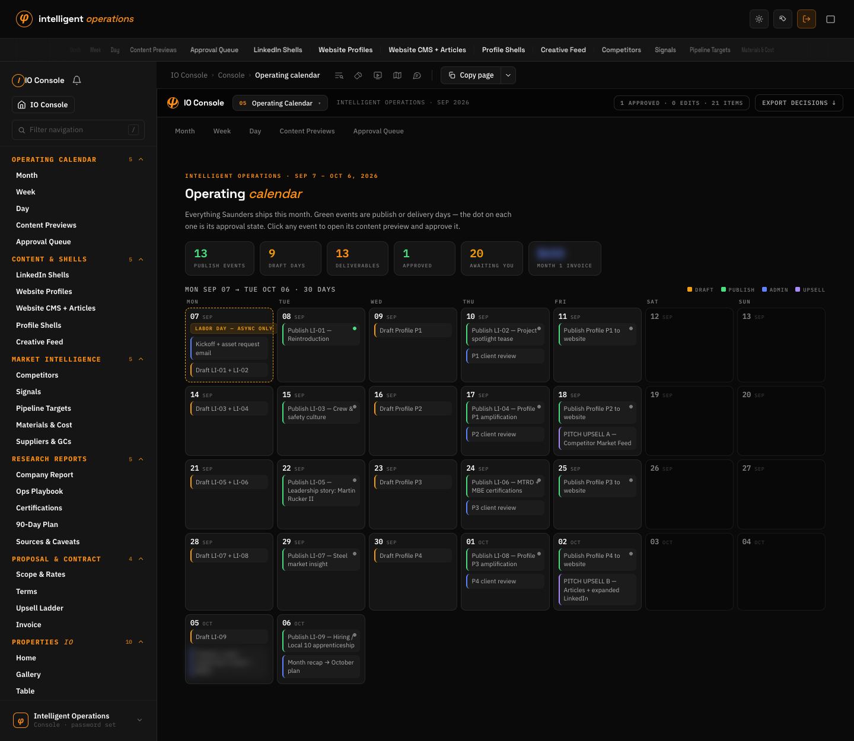
Task: Open Upsell Ladder in sidebar
Action: (x=40, y=608)
